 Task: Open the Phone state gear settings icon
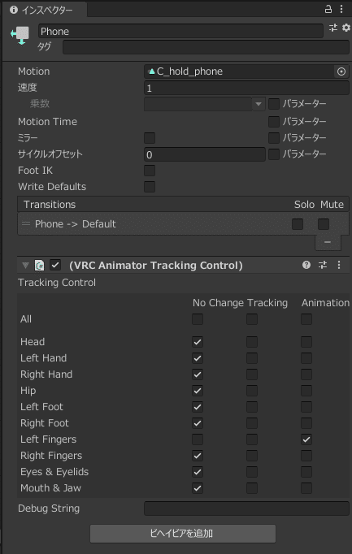tap(346, 28)
